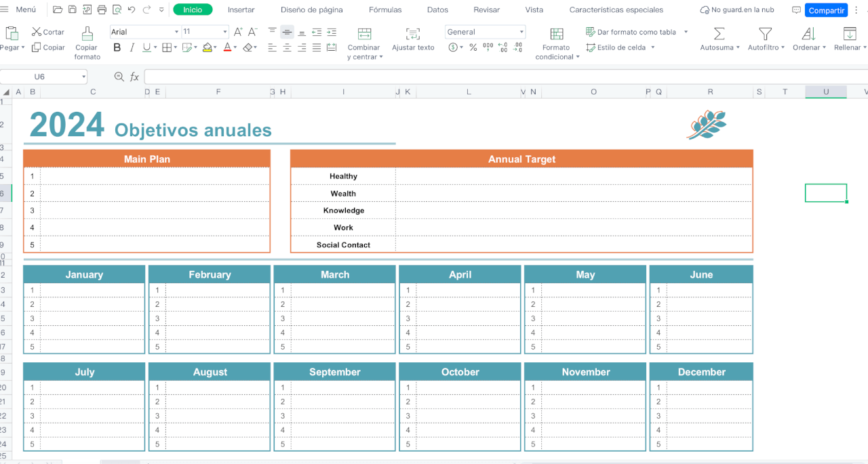
Task: Open the General number format dropdown
Action: 521,32
